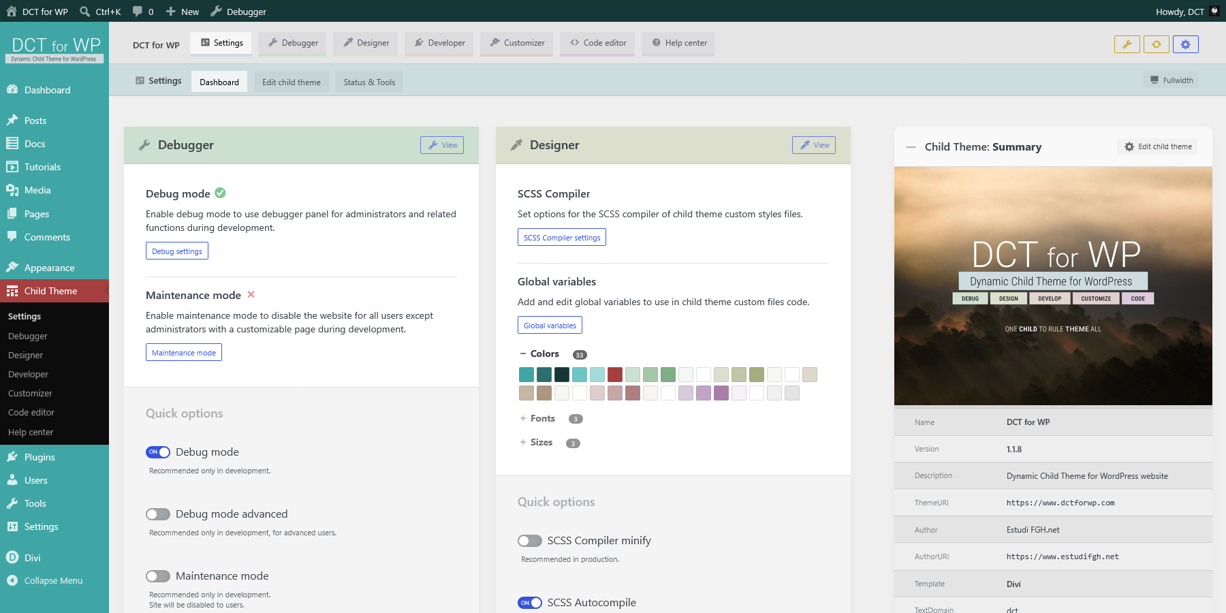
Task: Select the purple color swatch
Action: [721, 393]
